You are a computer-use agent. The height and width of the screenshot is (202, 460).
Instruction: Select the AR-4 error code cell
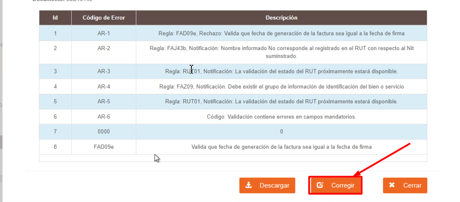(104, 87)
